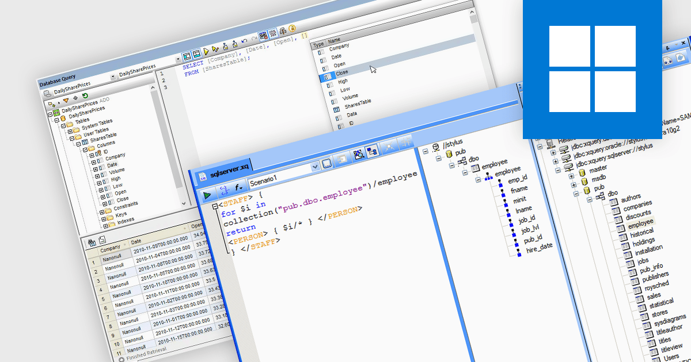Screen dimensions: 691x362
Task: Click the function 'f' toolbar icon
Action: (x=238, y=187)
